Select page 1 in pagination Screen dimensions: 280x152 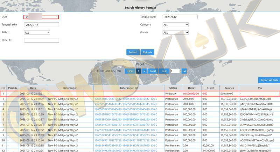[139, 71]
